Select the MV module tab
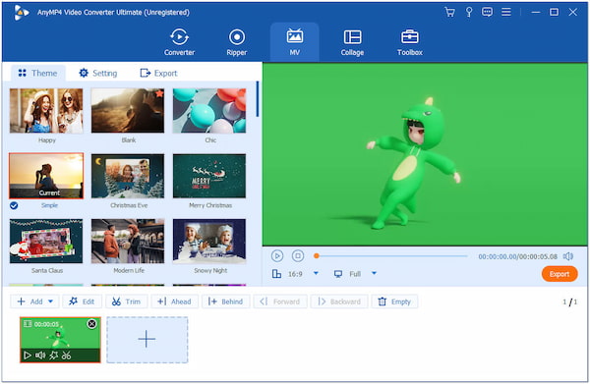Image resolution: width=590 pixels, height=384 pixels. [x=295, y=42]
